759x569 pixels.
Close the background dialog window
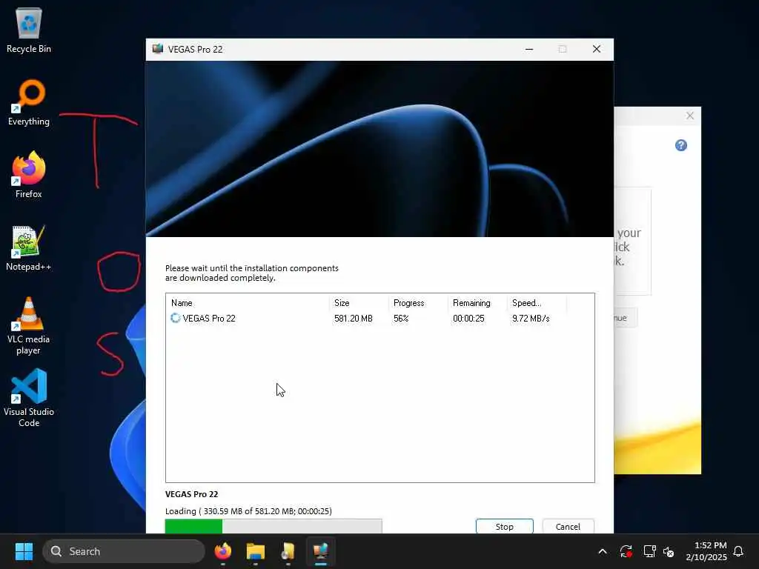click(x=690, y=116)
